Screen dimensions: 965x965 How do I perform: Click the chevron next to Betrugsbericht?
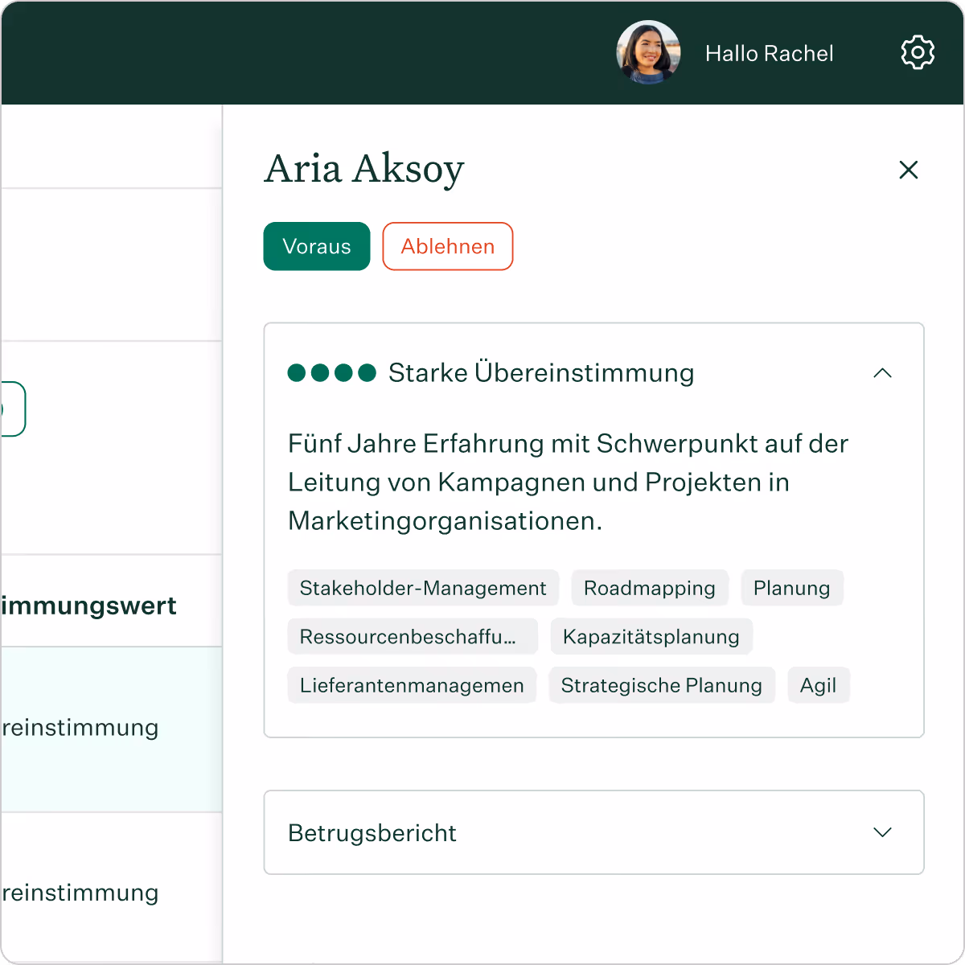(x=883, y=833)
